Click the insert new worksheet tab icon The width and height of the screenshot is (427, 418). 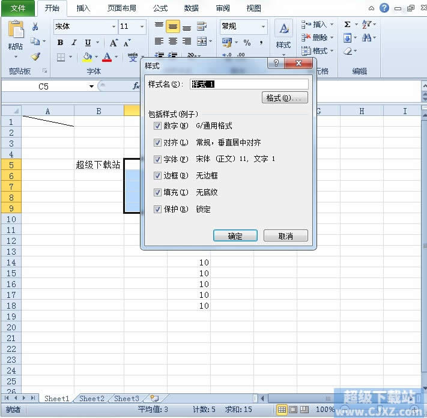tap(154, 398)
